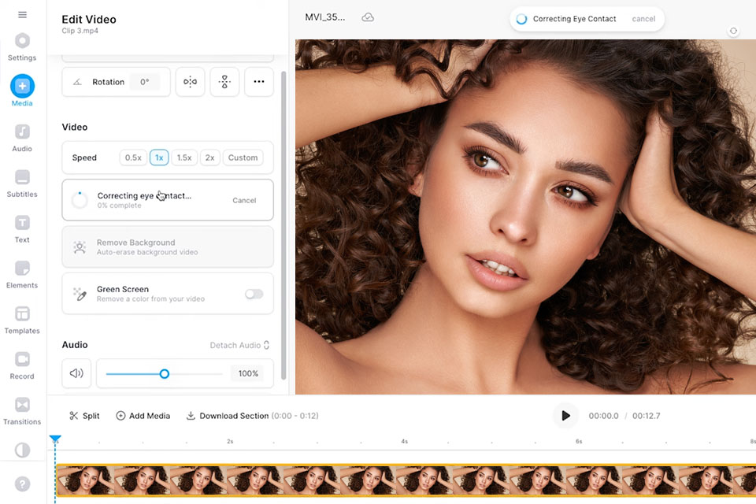Open the Record panel
Image resolution: width=756 pixels, height=504 pixels.
tap(22, 366)
